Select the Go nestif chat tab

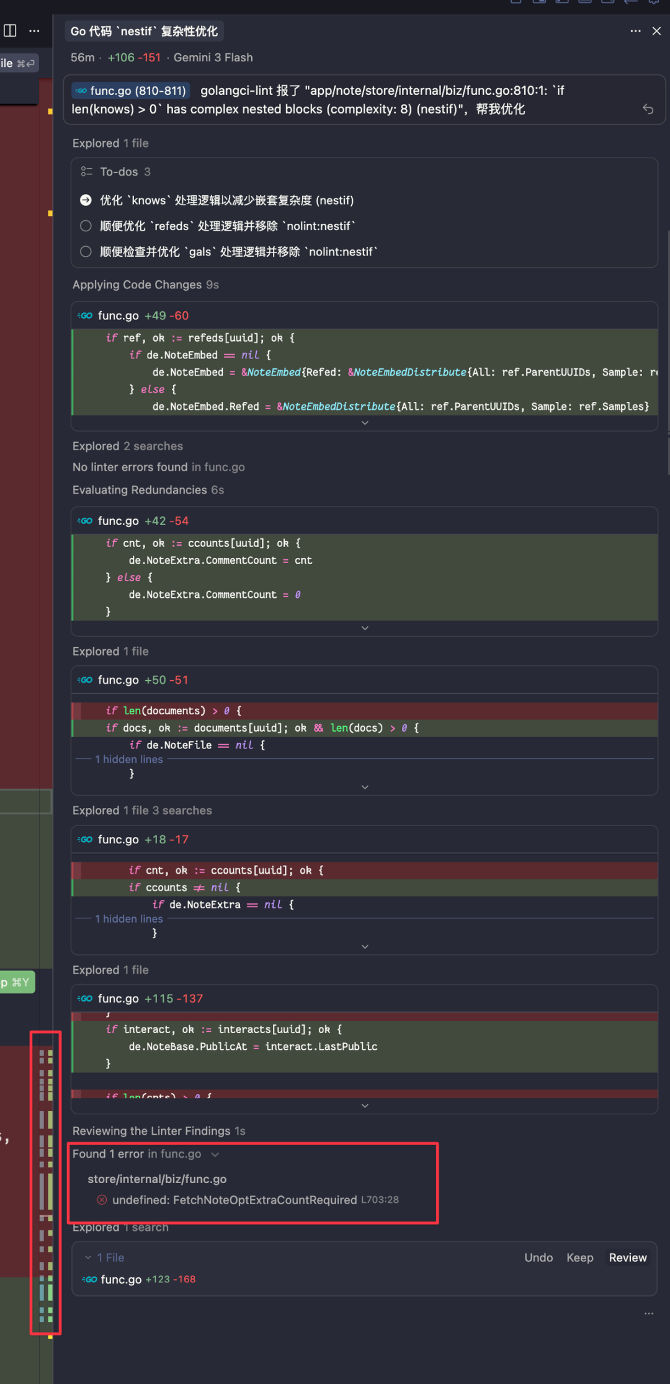(144, 31)
